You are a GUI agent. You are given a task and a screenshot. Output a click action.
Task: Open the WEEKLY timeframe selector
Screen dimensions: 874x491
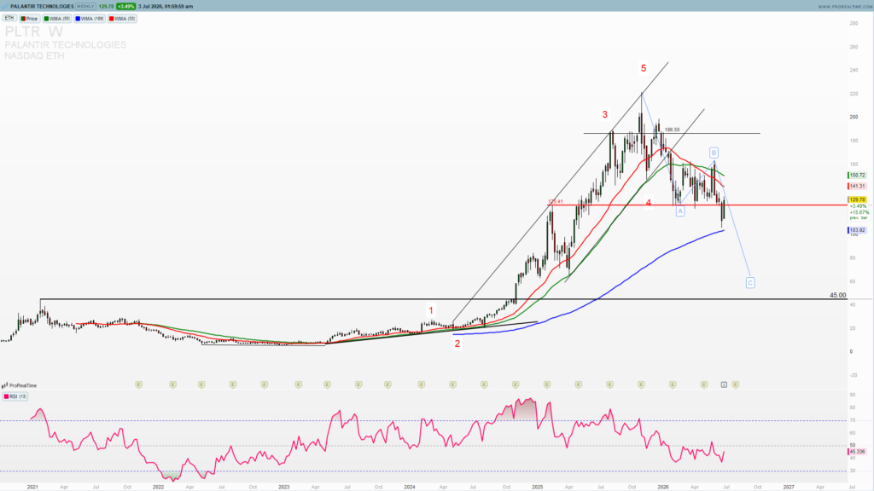pyautogui.click(x=85, y=6)
